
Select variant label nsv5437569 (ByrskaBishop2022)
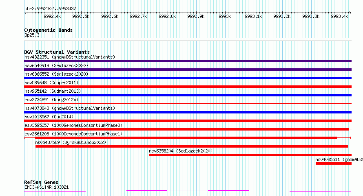click(x=71, y=142)
